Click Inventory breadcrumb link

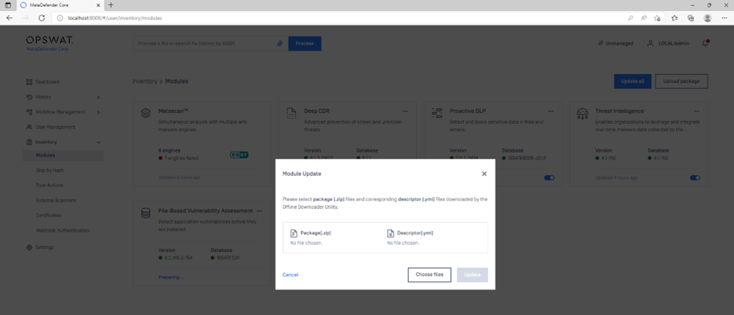pos(145,81)
